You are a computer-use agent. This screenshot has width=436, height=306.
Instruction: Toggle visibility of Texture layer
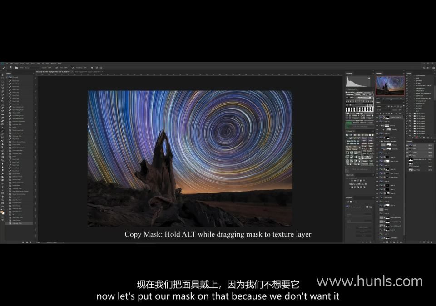pos(377,145)
